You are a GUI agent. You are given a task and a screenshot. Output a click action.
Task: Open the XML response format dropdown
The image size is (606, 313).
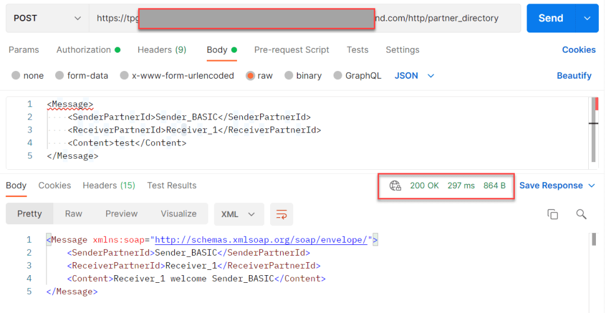239,214
